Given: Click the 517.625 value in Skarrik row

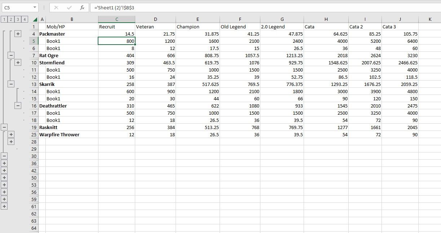Looking at the screenshot, I should [x=198, y=84].
